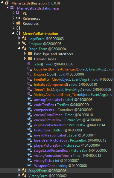Expand the Program class node
The height and width of the screenshot is (178, 114).
click(x=19, y=43)
